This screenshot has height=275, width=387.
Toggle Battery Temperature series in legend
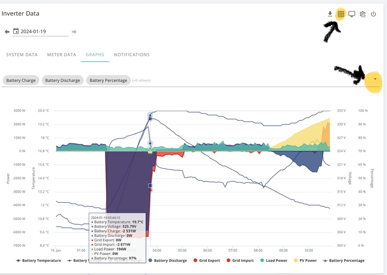[x=38, y=260]
